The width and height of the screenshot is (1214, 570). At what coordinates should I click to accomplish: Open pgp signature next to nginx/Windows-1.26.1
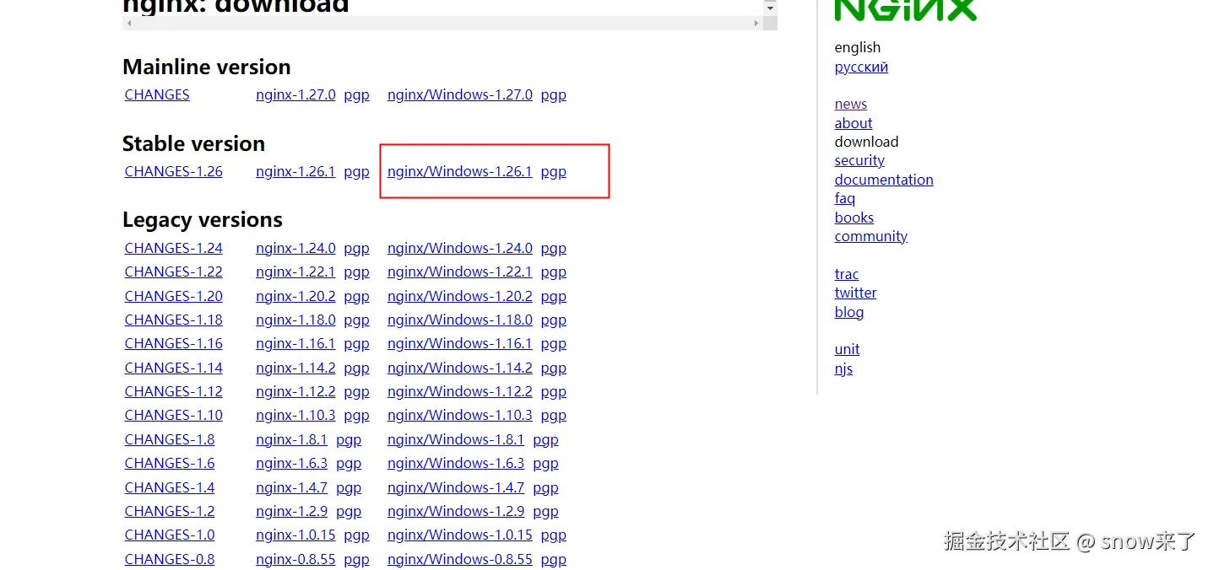554,172
